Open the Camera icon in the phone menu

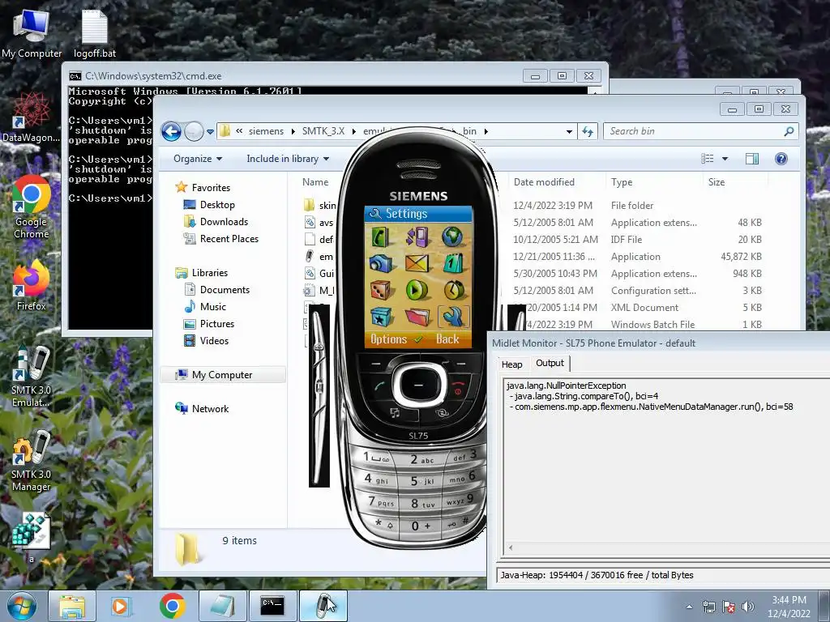(x=380, y=263)
